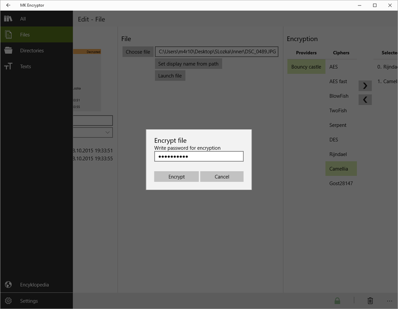Click Set display name from path

[x=188, y=64]
